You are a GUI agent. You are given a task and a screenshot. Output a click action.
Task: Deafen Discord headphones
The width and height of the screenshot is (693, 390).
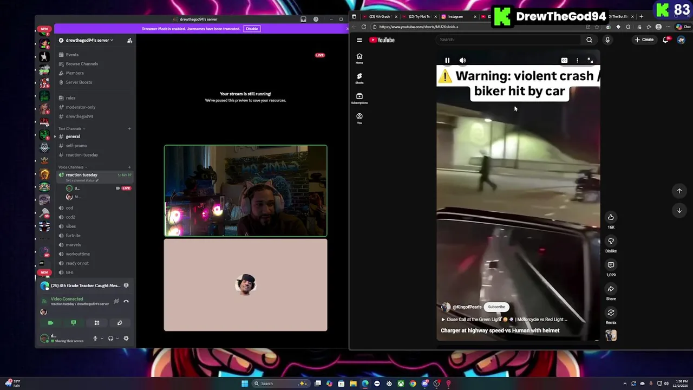tap(110, 339)
